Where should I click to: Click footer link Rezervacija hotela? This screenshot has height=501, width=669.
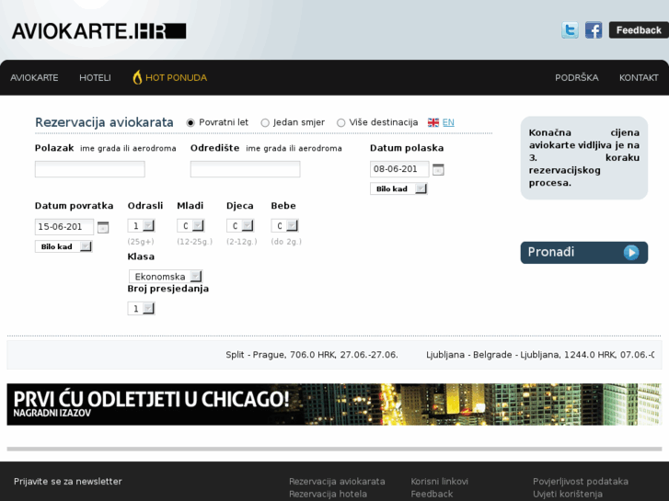(329, 495)
